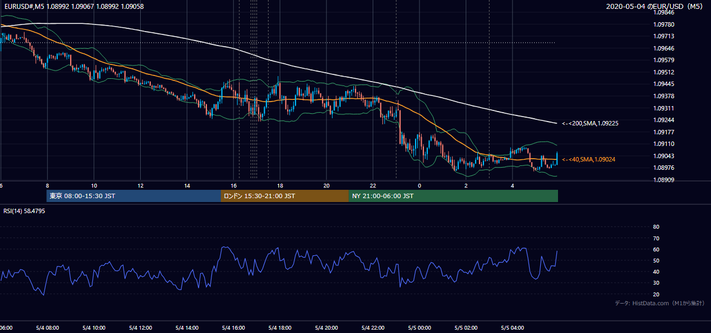Click the 5/5 00:00 bottom time label
Viewport: 711px width, 333px height.
tap(419, 328)
